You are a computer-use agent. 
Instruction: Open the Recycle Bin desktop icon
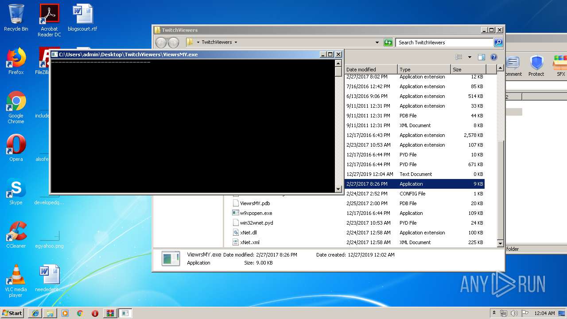coord(16,18)
